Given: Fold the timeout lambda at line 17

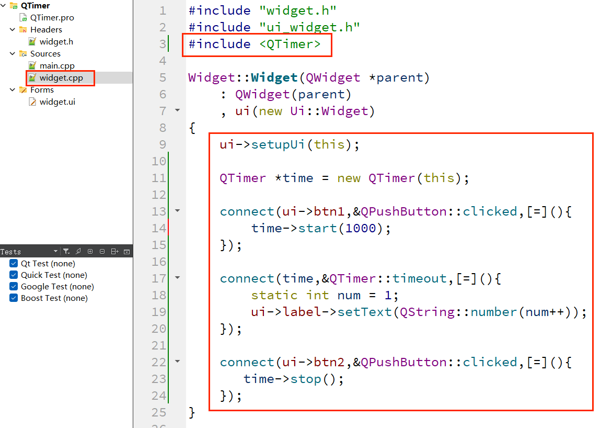Looking at the screenshot, I should point(178,277).
